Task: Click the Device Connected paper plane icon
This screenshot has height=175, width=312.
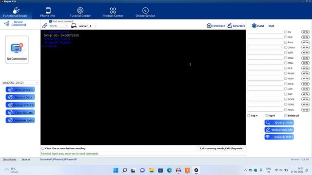Action: pos(7,24)
